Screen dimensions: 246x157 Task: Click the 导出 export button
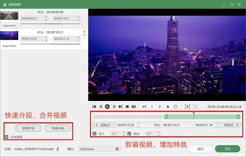click(x=228, y=149)
